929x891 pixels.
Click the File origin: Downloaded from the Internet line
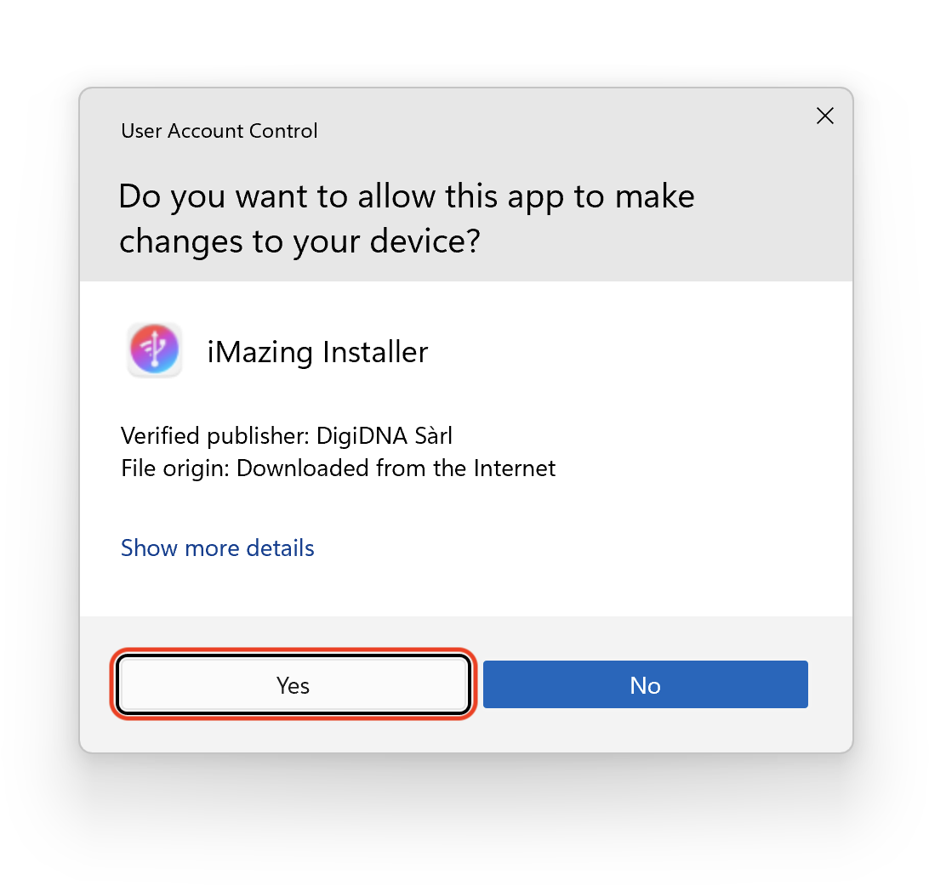[338, 468]
